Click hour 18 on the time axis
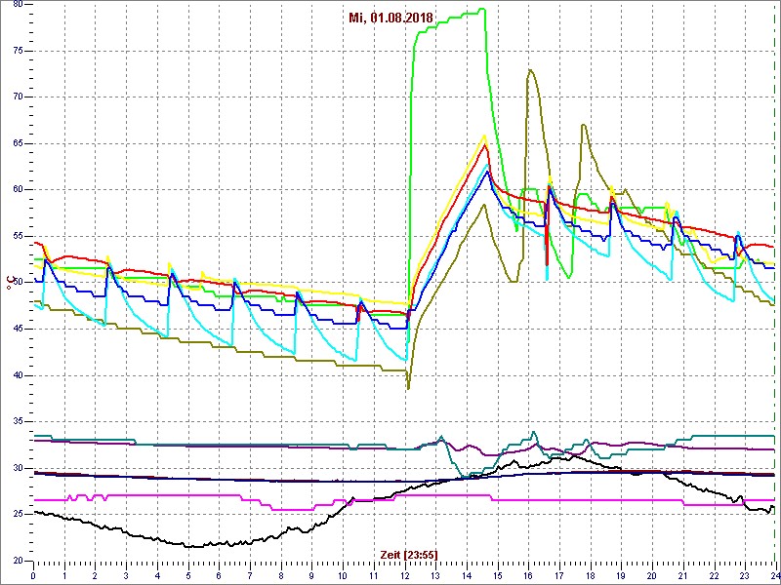 tap(591, 574)
